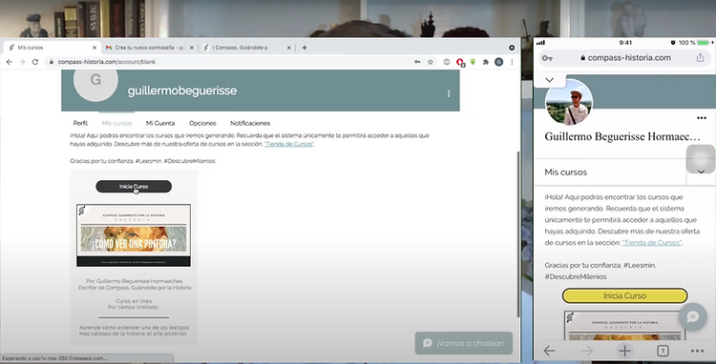
Task: Open the tab switcher showing 1 on phone
Action: (663, 351)
